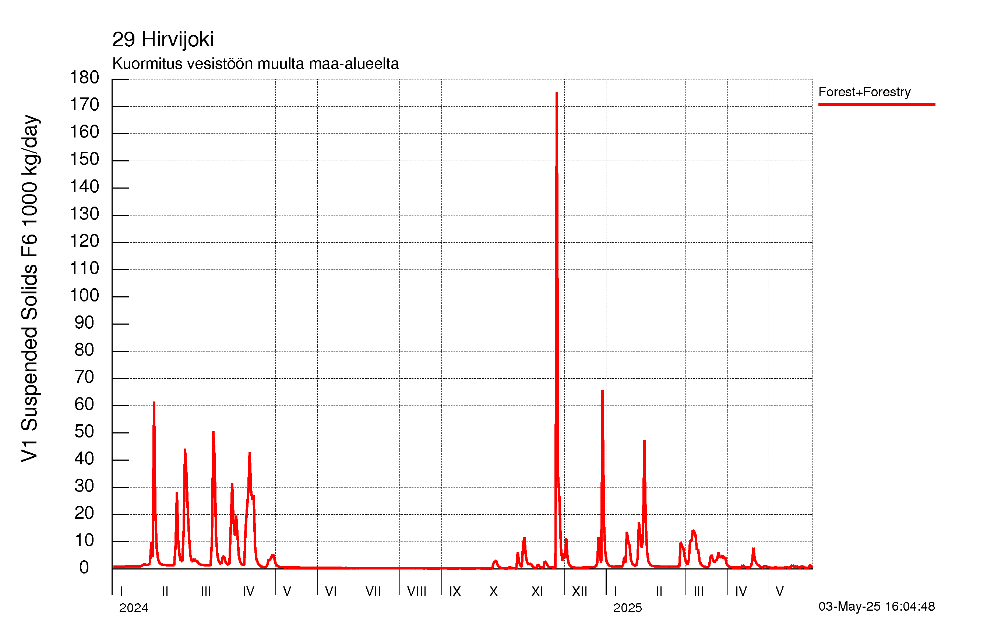Screen dimensions: 994x625
Task: Click month label VIII on x-axis
Action: coord(416,592)
